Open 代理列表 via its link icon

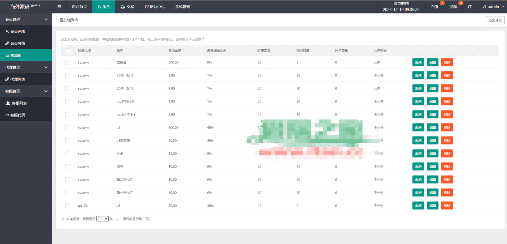point(7,79)
